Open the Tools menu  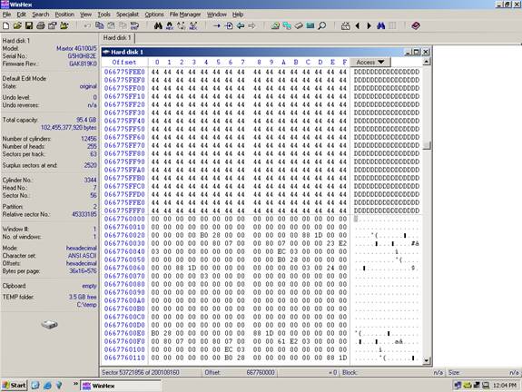(103, 15)
